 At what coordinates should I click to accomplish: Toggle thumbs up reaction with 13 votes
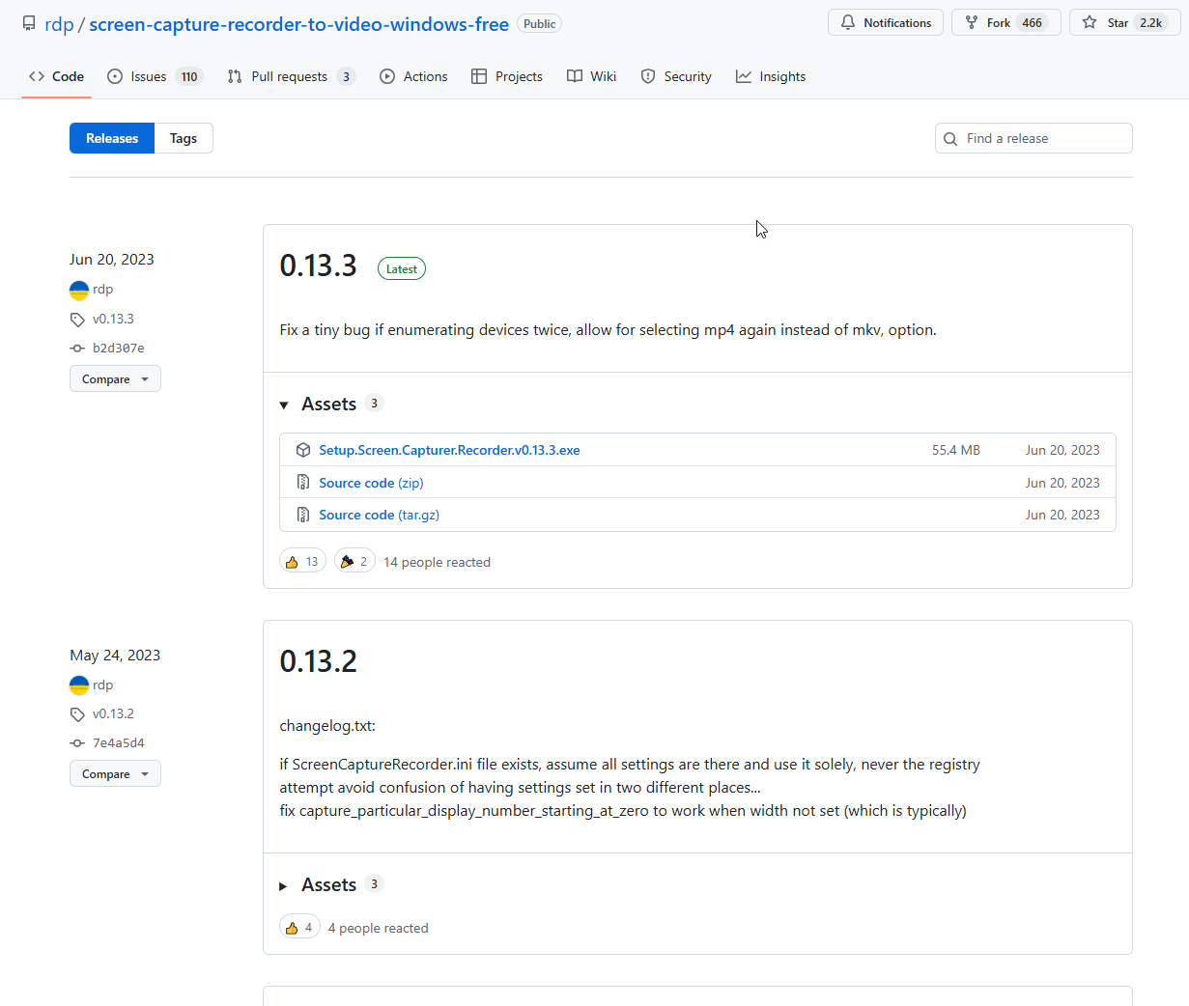tap(302, 561)
